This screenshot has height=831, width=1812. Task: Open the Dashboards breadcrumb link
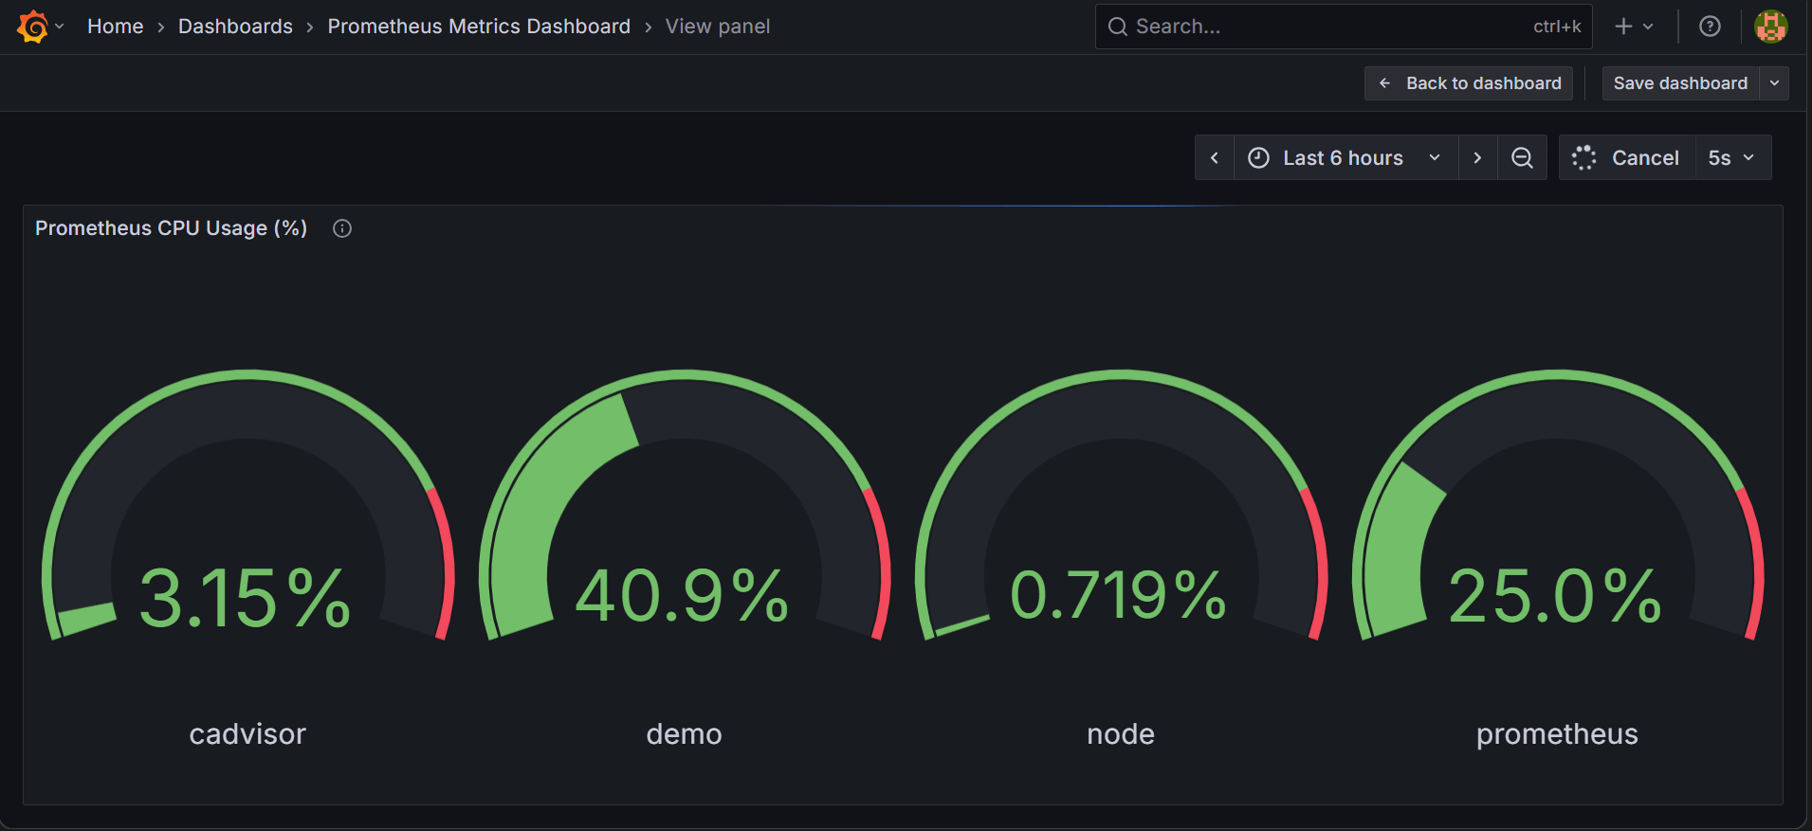click(x=235, y=27)
